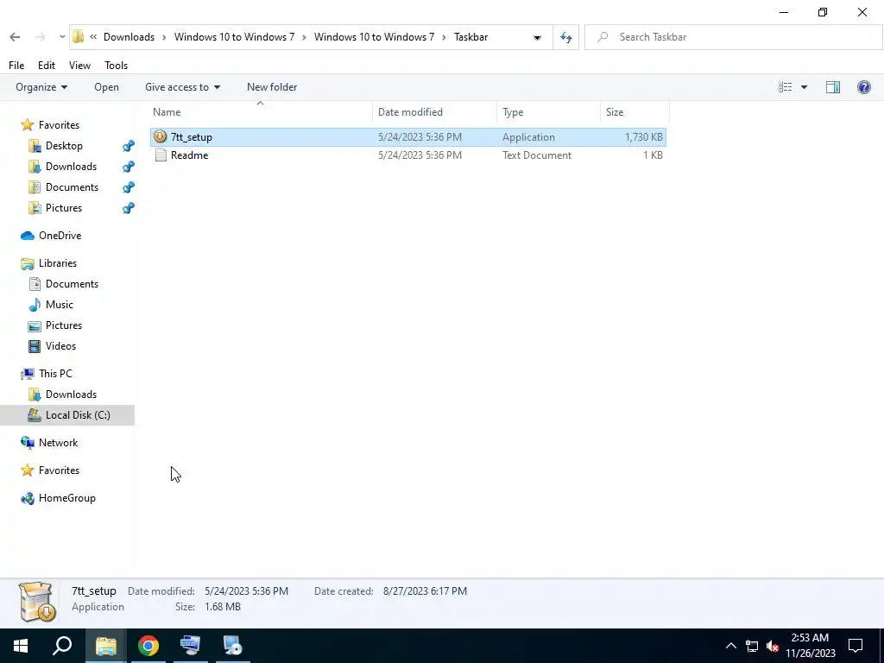Viewport: 884px width, 663px height.
Task: Open the view options dropdown arrow
Action: tap(804, 87)
